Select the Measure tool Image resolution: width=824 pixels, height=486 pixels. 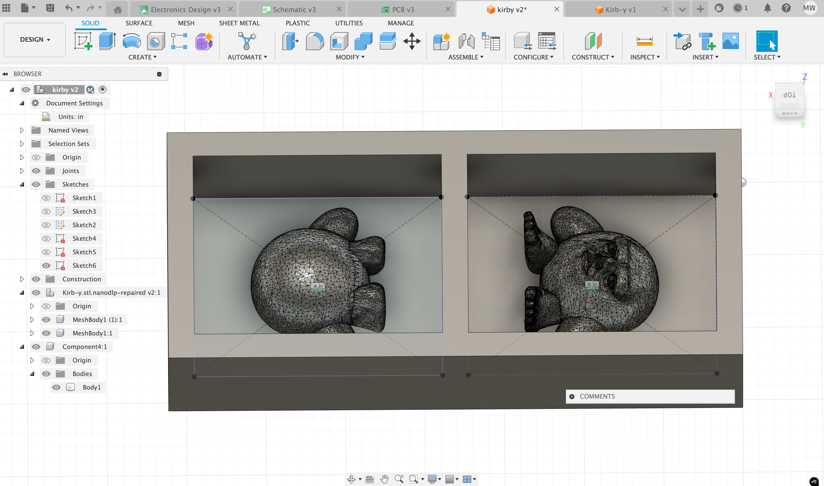click(x=644, y=41)
